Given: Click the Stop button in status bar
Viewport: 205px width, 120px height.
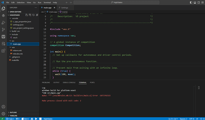Looking at the screenshot, I should pyautogui.click(x=40, y=119).
